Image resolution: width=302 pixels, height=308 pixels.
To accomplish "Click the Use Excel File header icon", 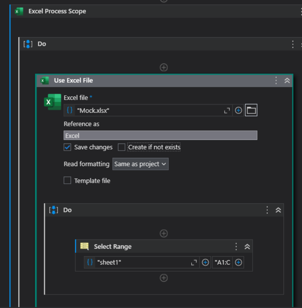I will [x=45, y=81].
